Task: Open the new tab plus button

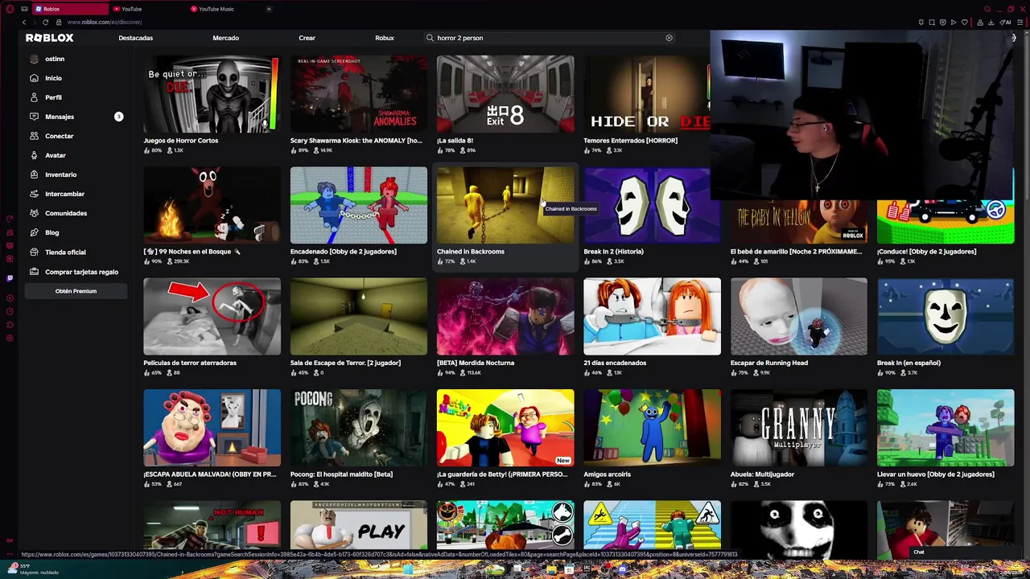Action: pos(269,9)
